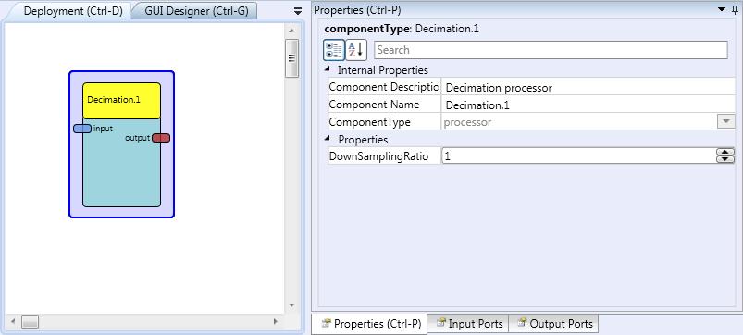Decrease the DownSamplingRatio value
The height and width of the screenshot is (335, 743).
click(x=725, y=159)
